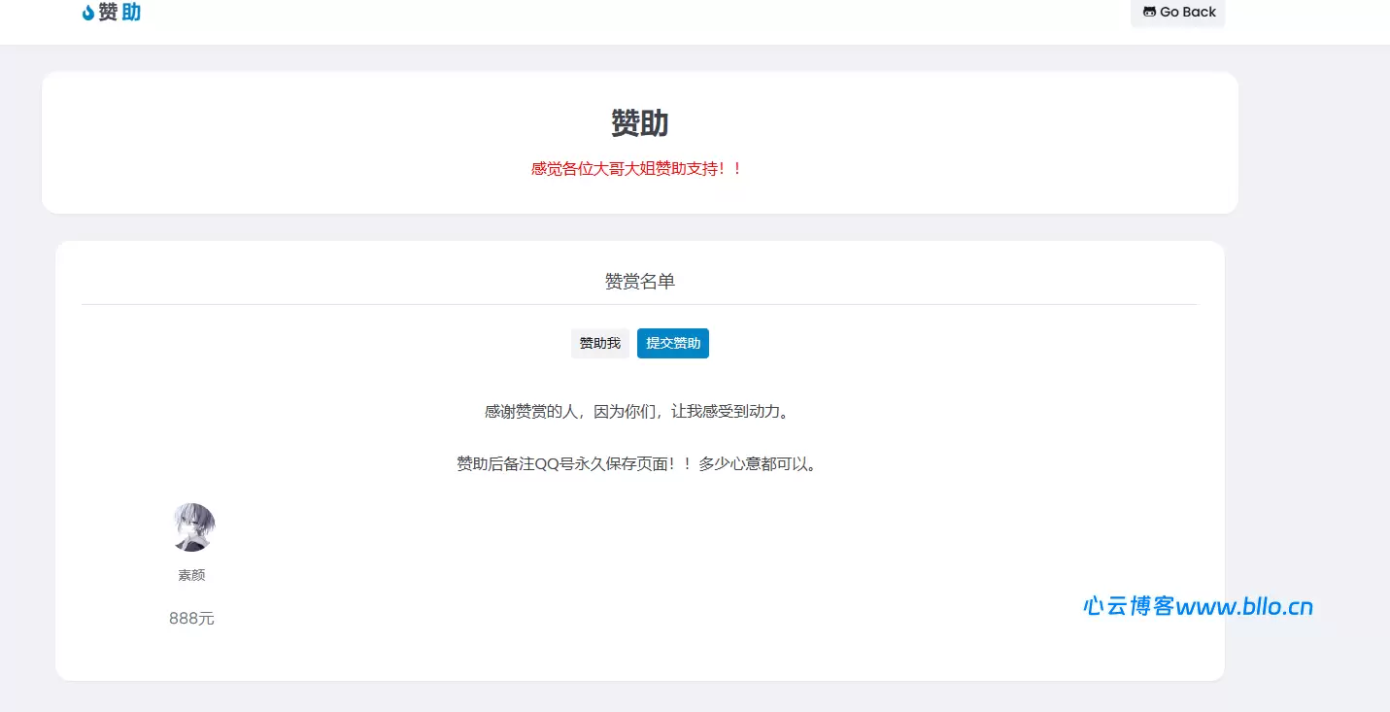Click the gray 赞 character in logo
This screenshot has width=1390, height=712.
(108, 13)
